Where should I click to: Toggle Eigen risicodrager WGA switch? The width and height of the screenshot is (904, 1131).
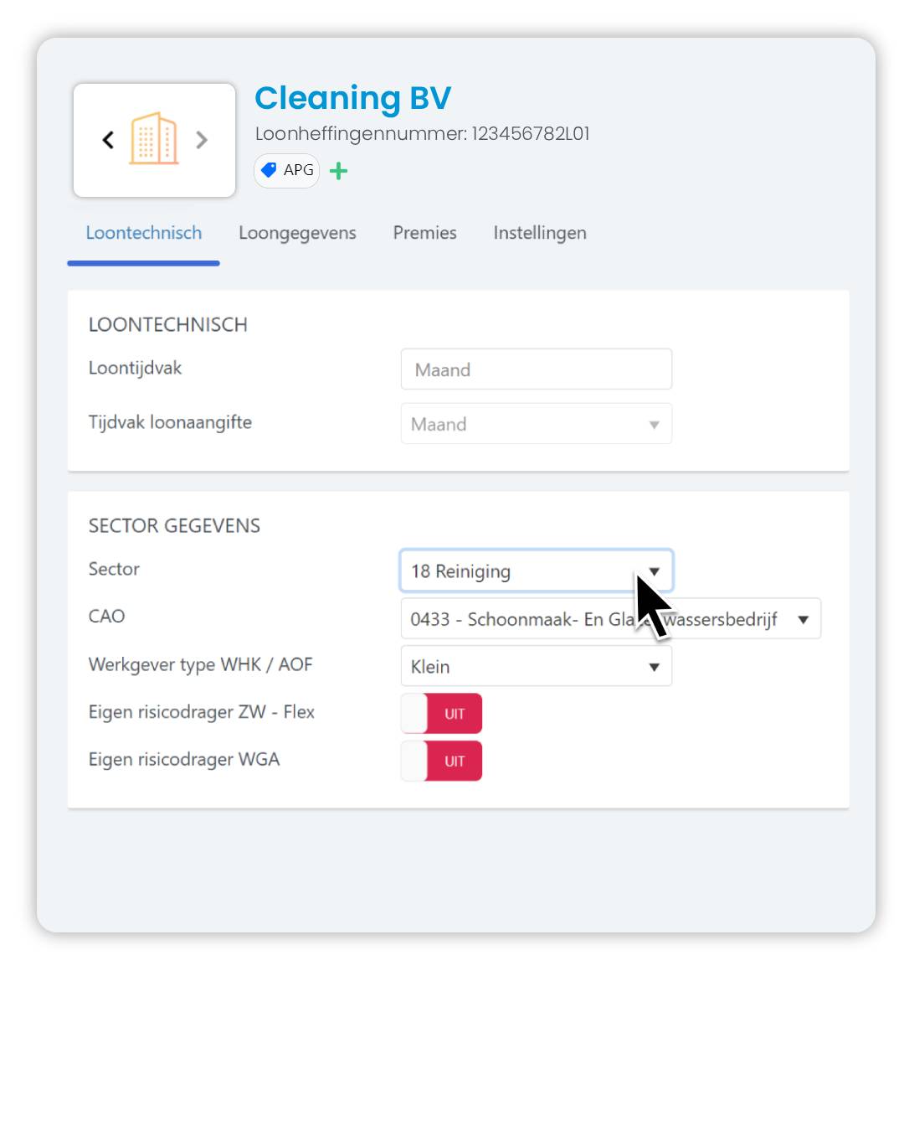(x=441, y=761)
